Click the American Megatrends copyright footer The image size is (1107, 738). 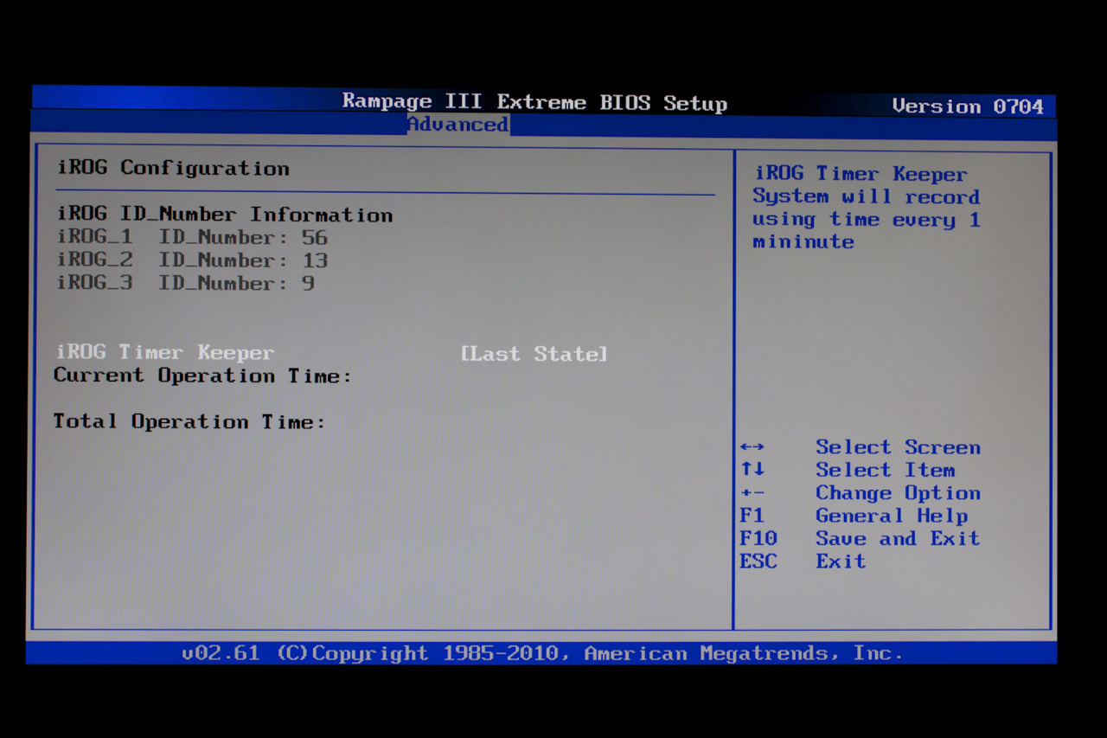[541, 653]
